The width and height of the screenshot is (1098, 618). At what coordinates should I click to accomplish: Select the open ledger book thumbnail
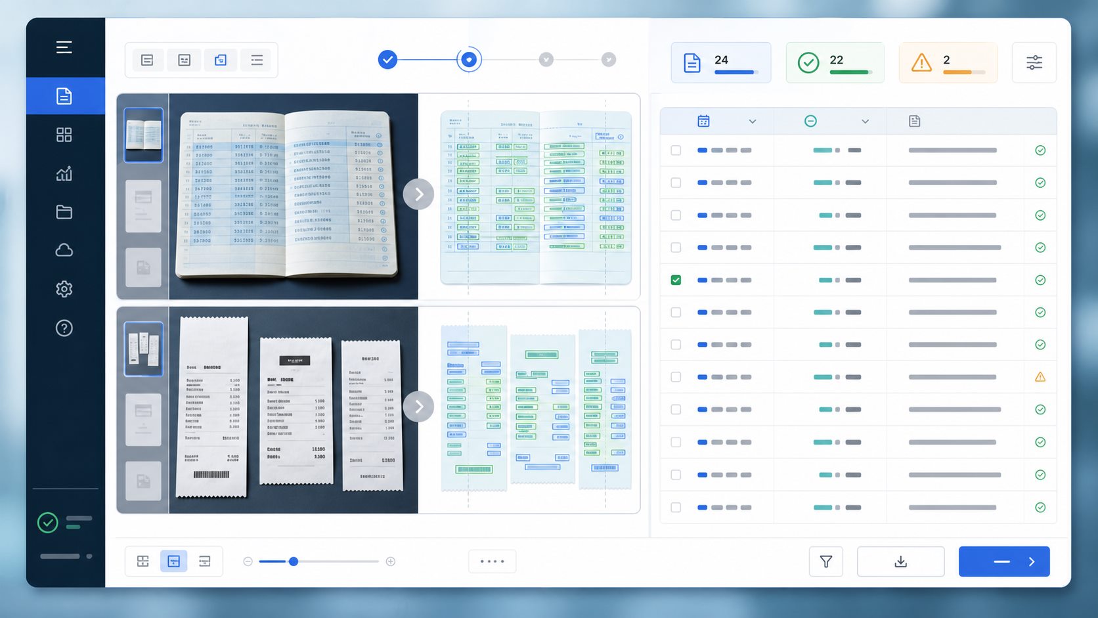(x=143, y=135)
